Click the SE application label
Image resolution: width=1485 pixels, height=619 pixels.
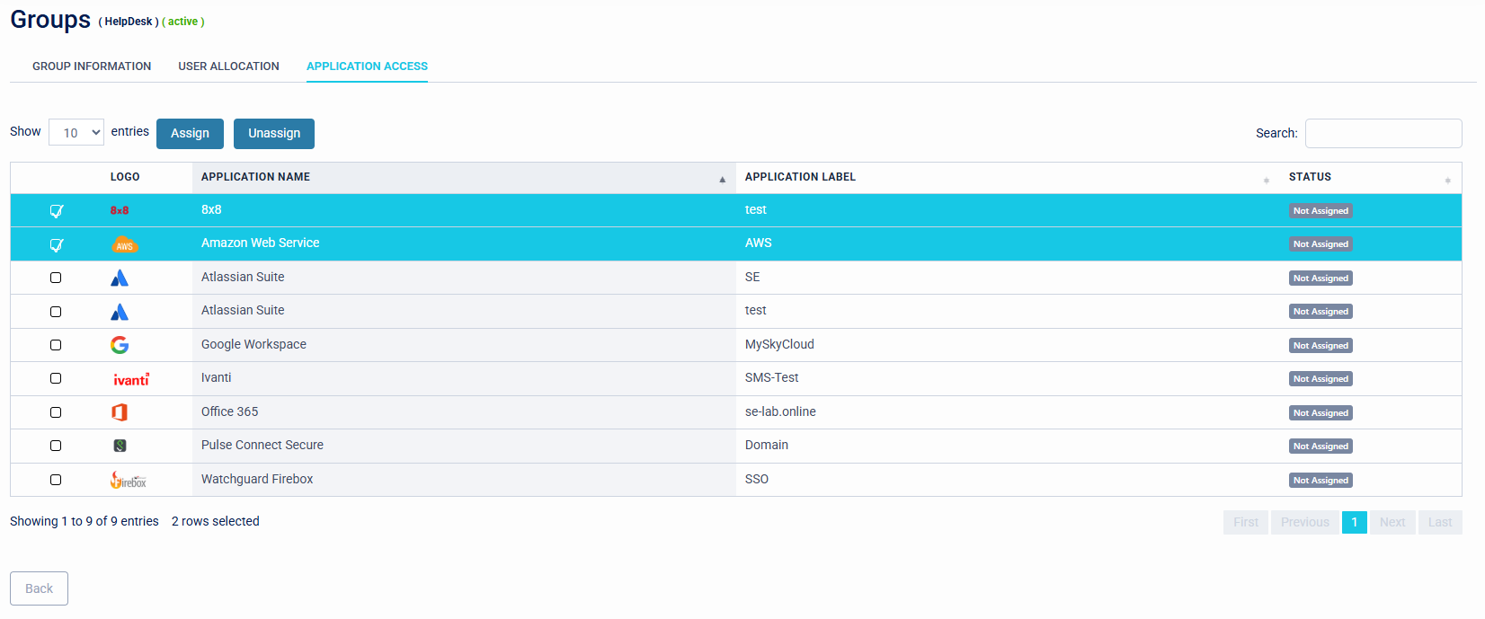[752, 277]
